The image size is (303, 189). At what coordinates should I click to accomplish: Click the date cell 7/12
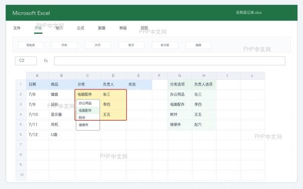point(37,135)
